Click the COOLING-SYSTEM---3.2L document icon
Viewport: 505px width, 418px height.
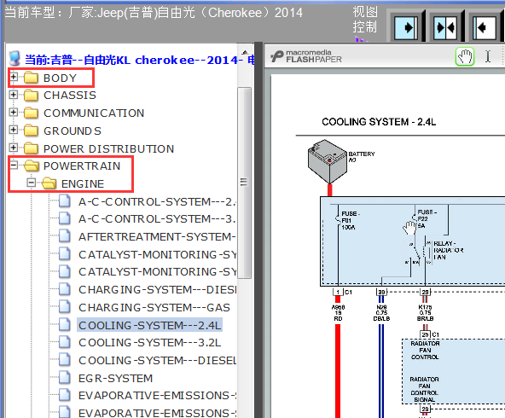(65, 342)
